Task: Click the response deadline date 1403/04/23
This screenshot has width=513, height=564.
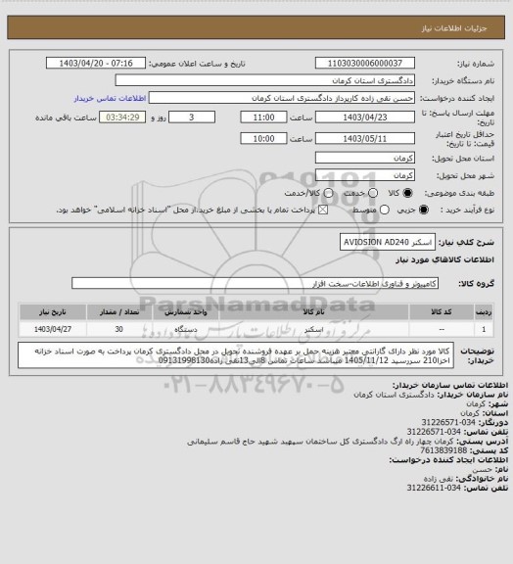Action: [365, 117]
